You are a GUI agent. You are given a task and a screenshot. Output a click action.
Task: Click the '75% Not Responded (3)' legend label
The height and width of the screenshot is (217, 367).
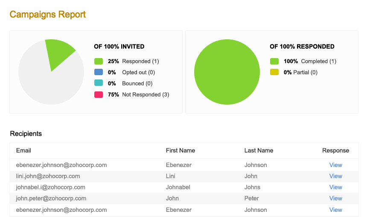[x=138, y=95]
